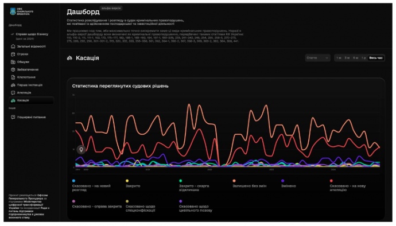Open the Стаття dropdown
This screenshot has width=396, height=226.
click(x=317, y=58)
